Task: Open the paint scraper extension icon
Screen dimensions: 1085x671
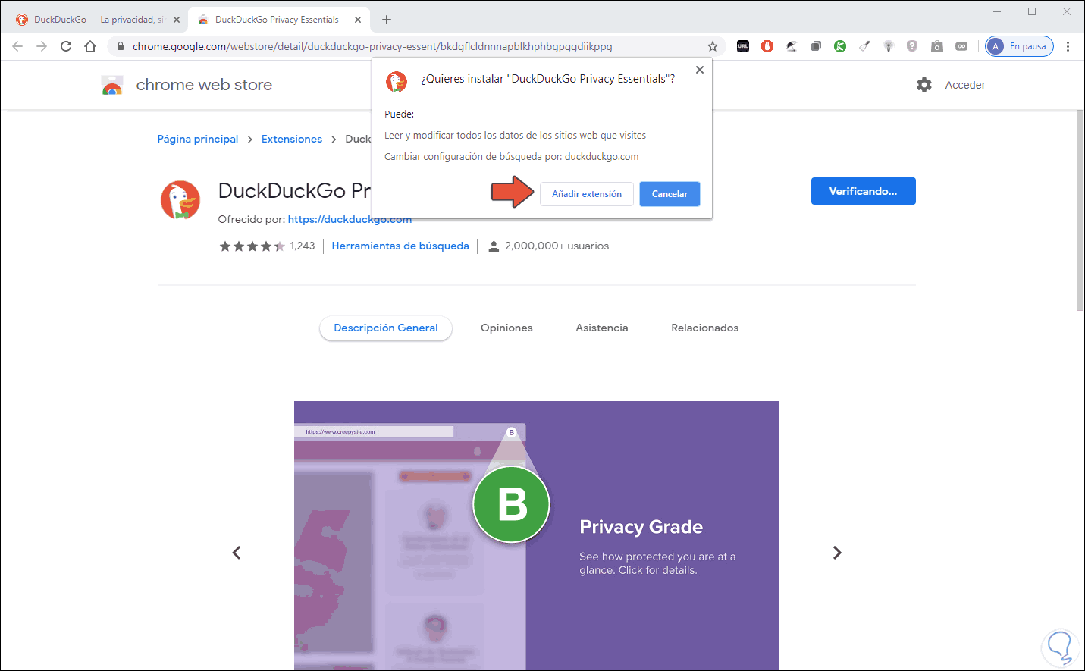Action: (x=864, y=46)
